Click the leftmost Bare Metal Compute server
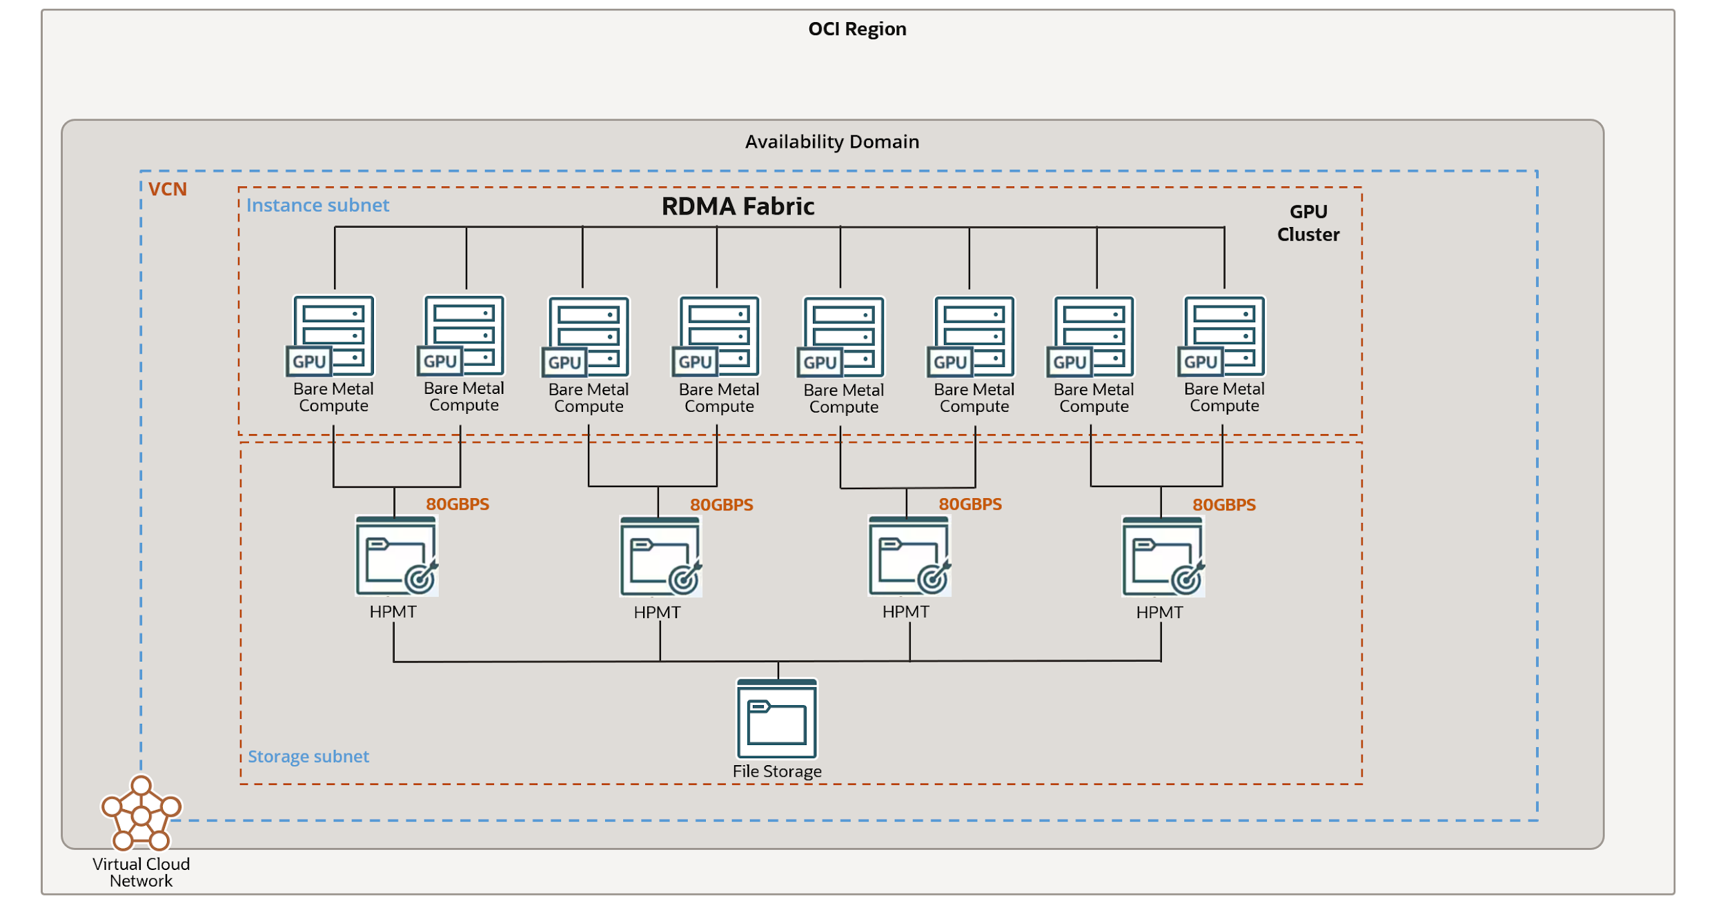This screenshot has height=910, width=1725. [x=333, y=336]
